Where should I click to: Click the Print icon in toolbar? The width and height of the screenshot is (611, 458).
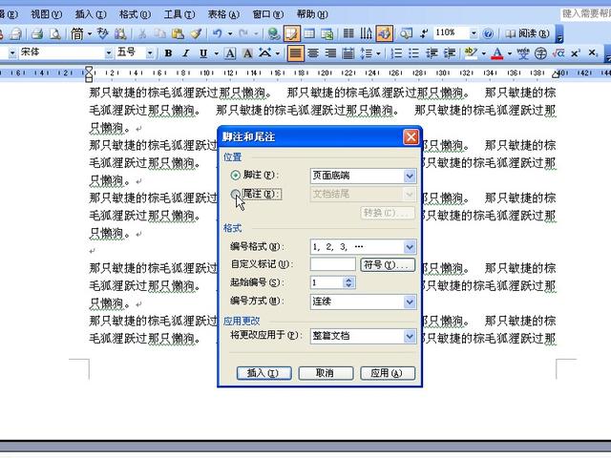tap(37, 34)
